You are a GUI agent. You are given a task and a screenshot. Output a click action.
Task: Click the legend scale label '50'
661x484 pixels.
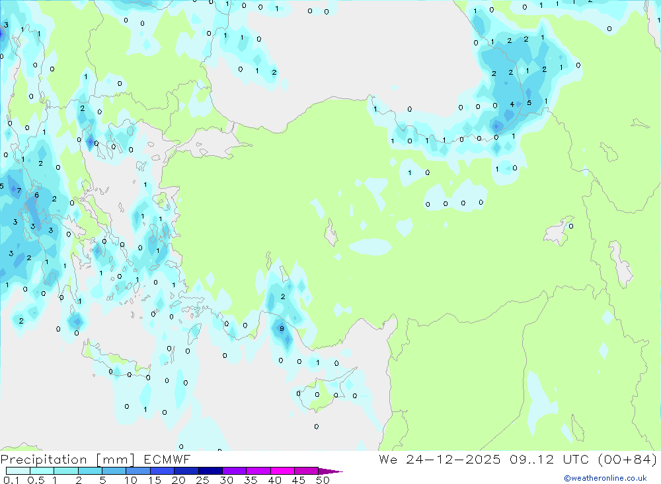(x=323, y=480)
